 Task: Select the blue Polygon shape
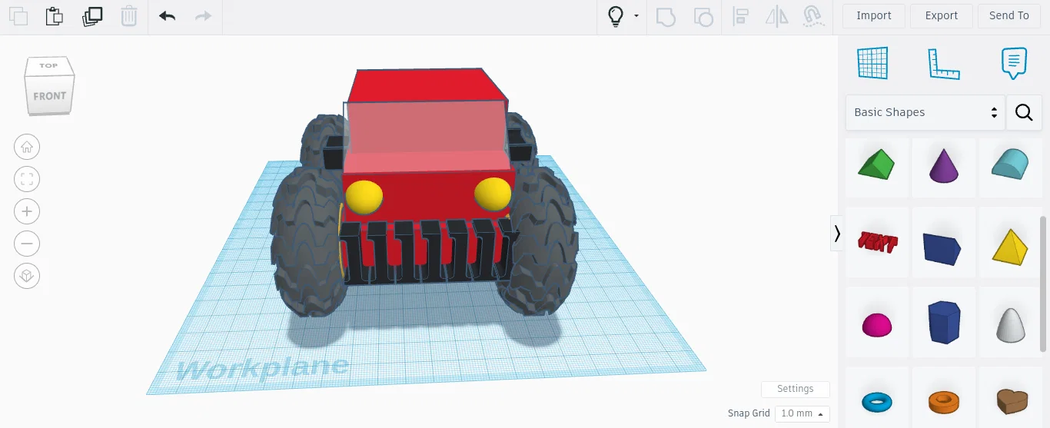944,322
